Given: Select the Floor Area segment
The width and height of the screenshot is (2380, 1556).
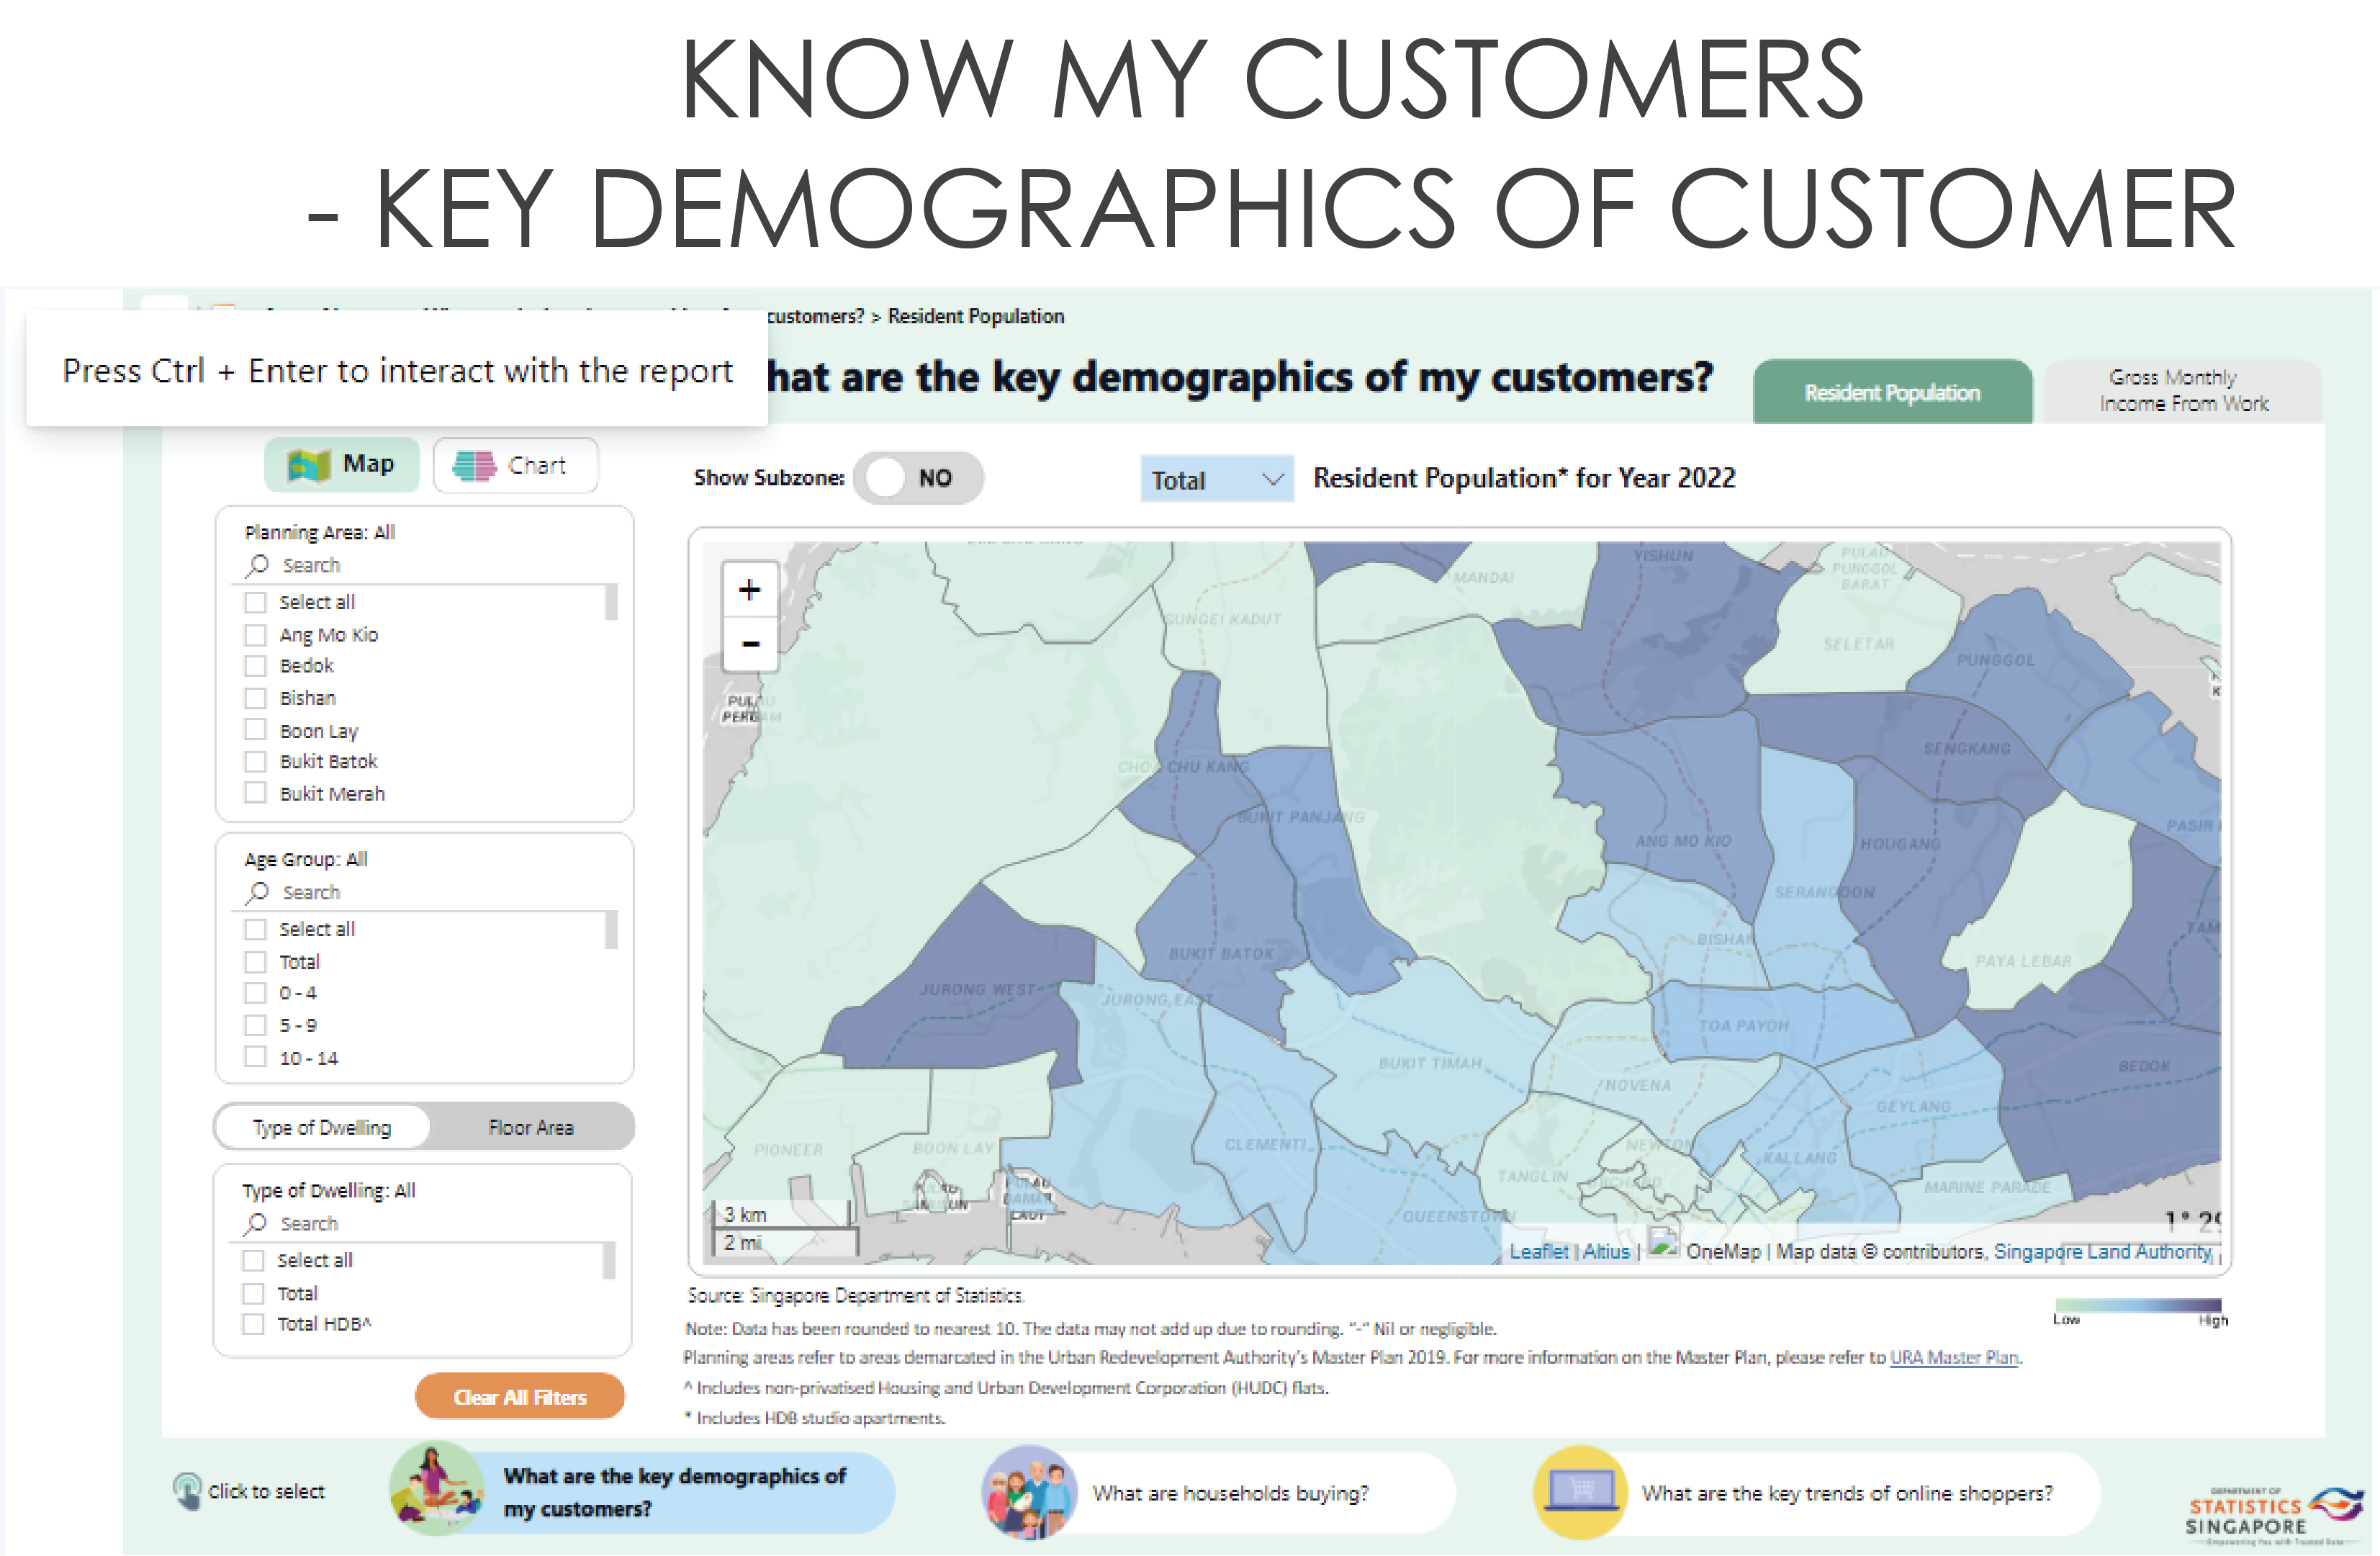Looking at the screenshot, I should 531,1127.
